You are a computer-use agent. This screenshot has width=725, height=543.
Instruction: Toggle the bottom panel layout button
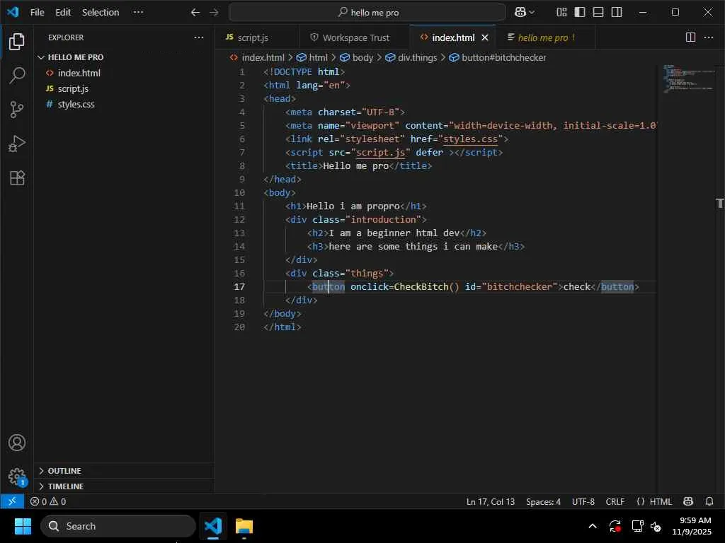[598, 12]
